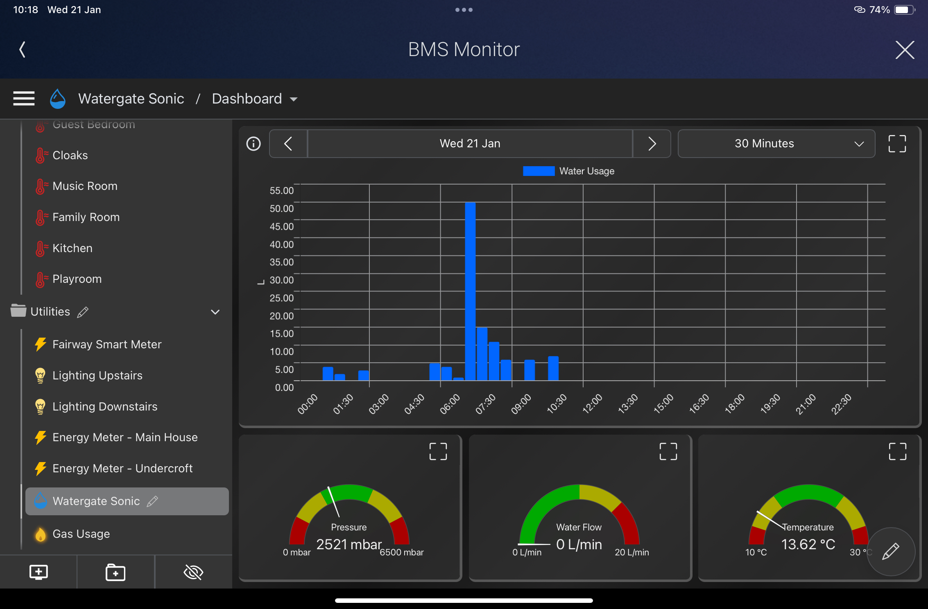Image resolution: width=928 pixels, height=609 pixels.
Task: Go to previous day in chart
Action: point(288,144)
